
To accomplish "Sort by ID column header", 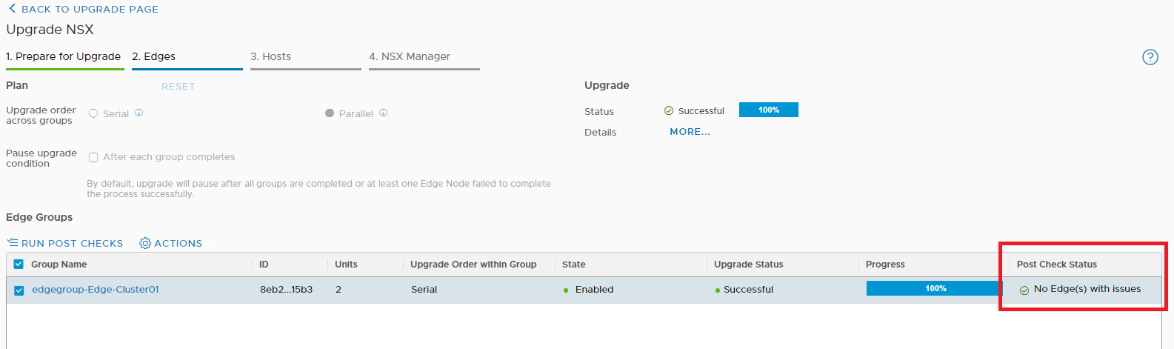I will point(264,265).
